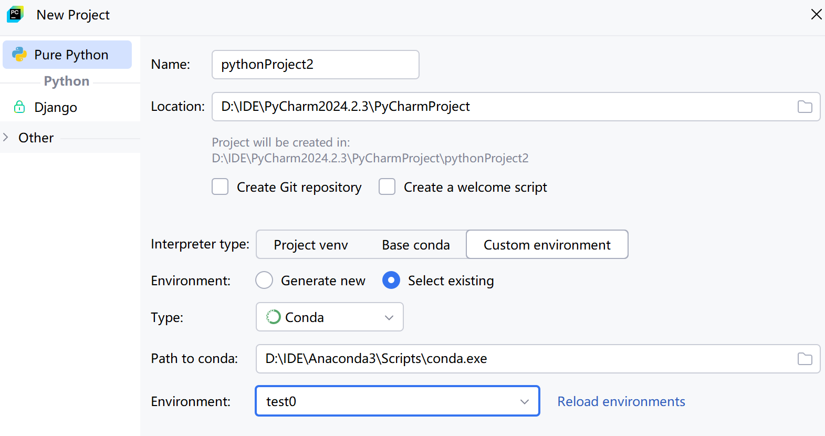Browse for conda executable with folder icon
Viewport: 825px width, 436px height.
805,359
